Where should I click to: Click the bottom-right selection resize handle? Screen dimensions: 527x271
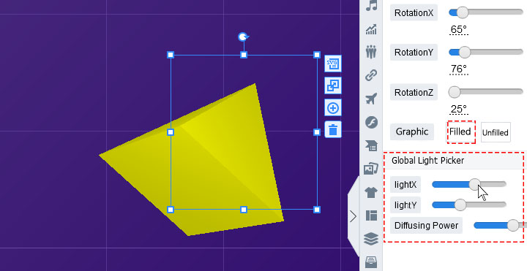(x=317, y=210)
